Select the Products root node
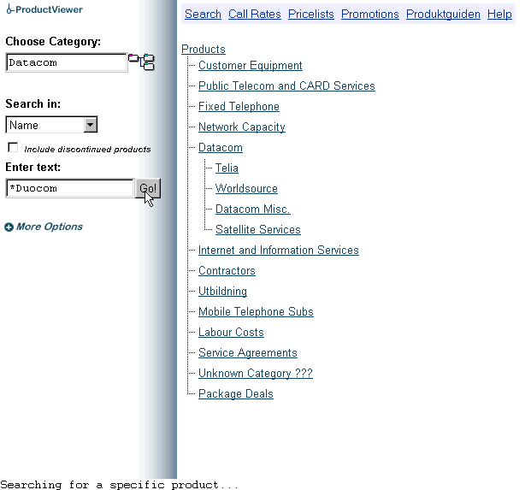This screenshot has width=531, height=490. click(204, 49)
